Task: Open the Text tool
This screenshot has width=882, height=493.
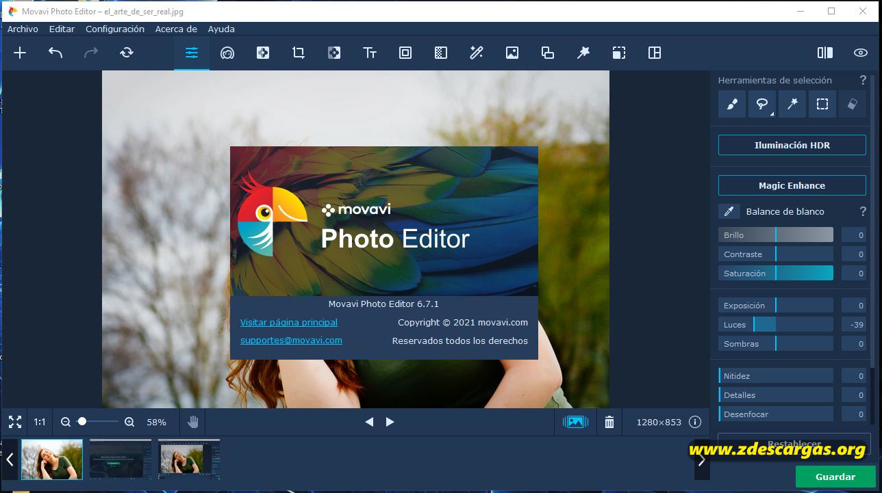Action: click(x=370, y=53)
